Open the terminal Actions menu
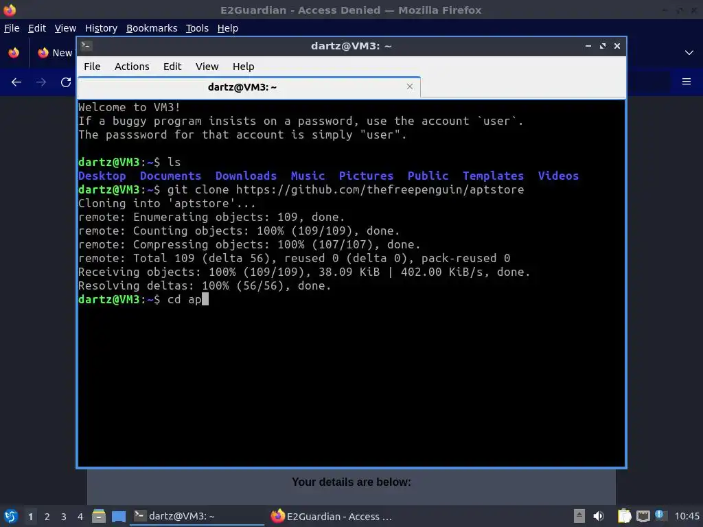The width and height of the screenshot is (703, 527). tap(132, 67)
